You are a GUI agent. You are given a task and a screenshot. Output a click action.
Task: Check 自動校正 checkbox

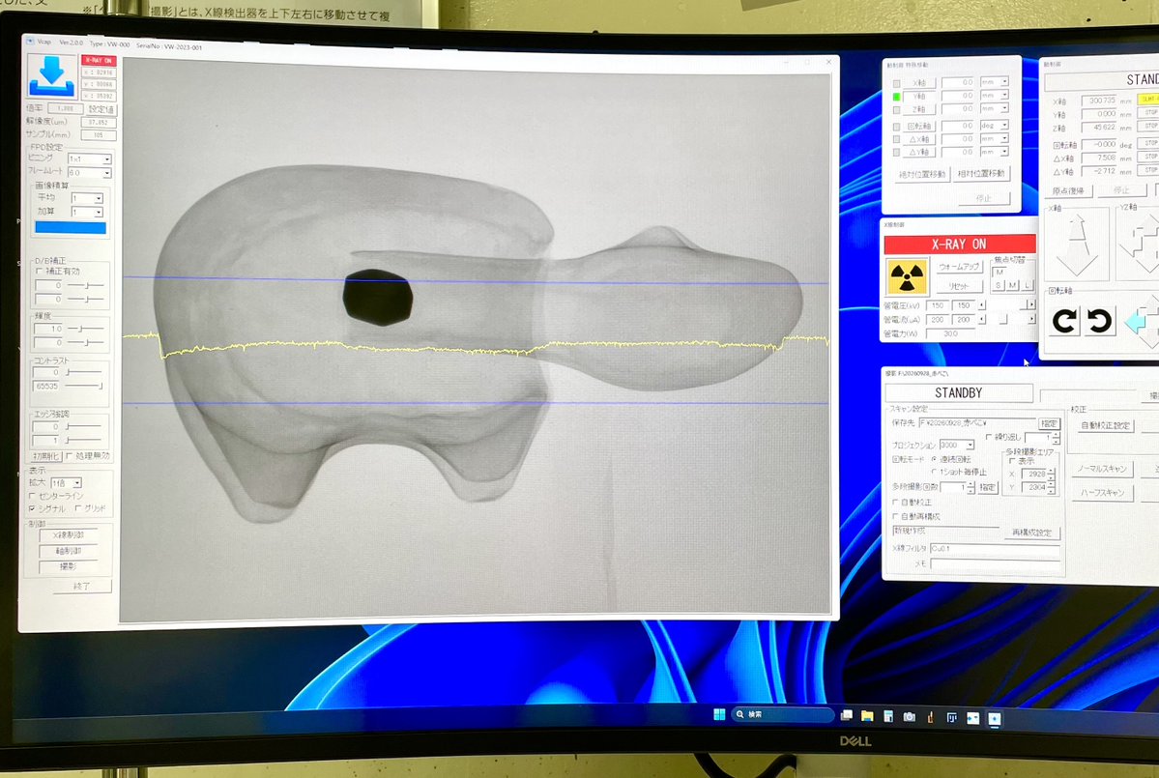(896, 502)
